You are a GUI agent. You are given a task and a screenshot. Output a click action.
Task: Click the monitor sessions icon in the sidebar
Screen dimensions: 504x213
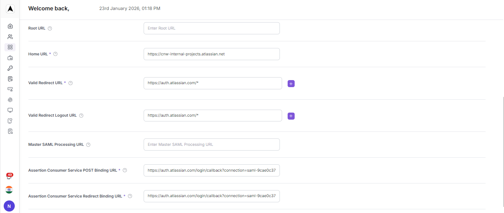point(10,110)
